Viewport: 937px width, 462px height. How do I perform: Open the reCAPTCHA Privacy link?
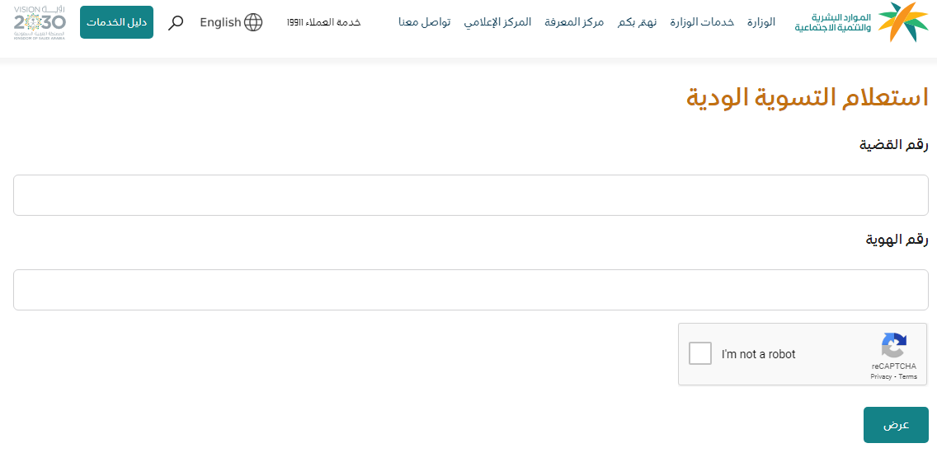pyautogui.click(x=880, y=376)
